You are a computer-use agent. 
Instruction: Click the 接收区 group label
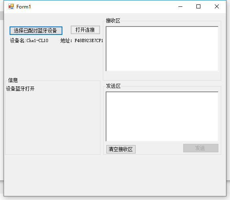pyautogui.click(x=113, y=21)
